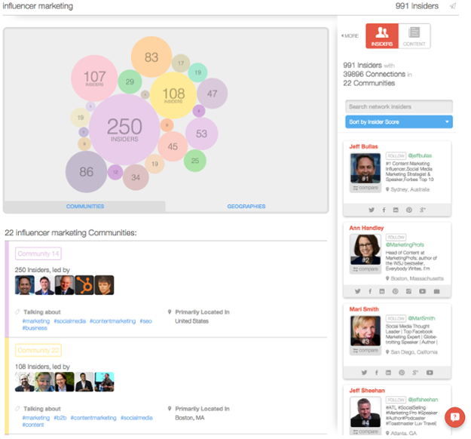Select the Communities view tab
Screen dimensions: 471x439
tap(85, 206)
